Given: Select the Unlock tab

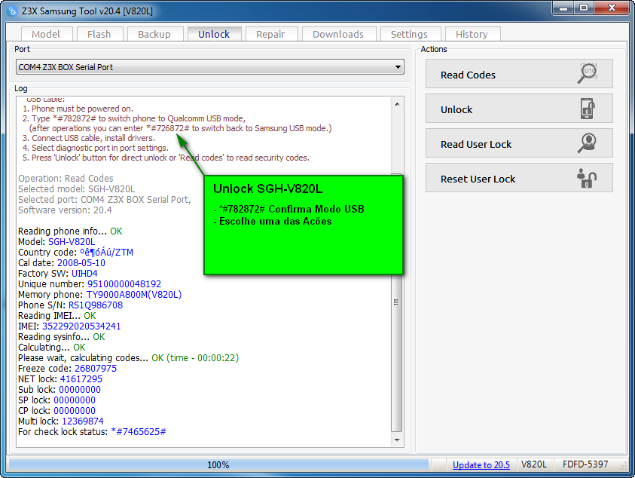Looking at the screenshot, I should point(214,34).
